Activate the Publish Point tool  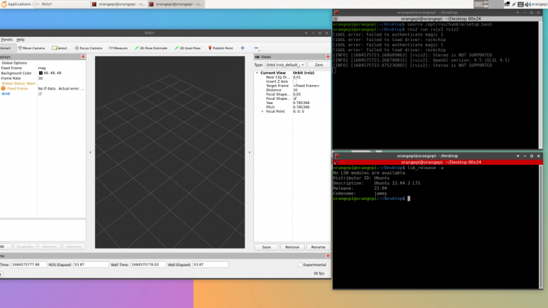[221, 48]
